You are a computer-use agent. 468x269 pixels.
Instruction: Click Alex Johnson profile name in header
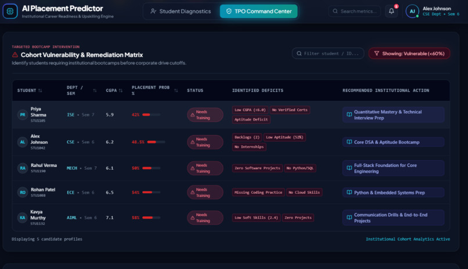pyautogui.click(x=437, y=9)
